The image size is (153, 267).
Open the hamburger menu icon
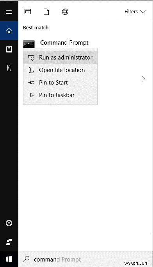(x=9, y=12)
